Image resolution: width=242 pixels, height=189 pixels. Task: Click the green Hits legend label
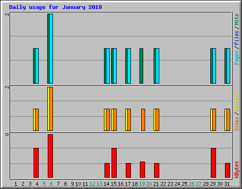pyautogui.click(x=237, y=19)
